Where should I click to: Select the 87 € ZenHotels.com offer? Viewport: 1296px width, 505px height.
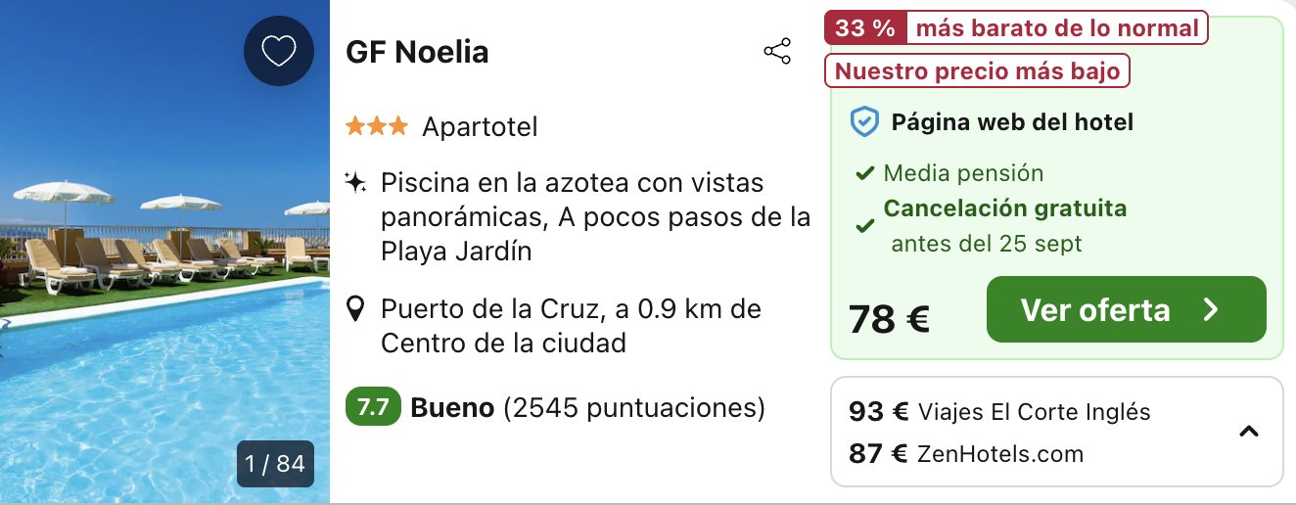[966, 453]
